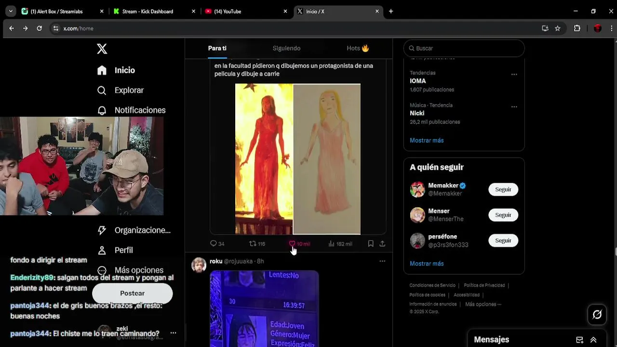Image resolution: width=617 pixels, height=347 pixels.
Task: Open the Carrie movie still image
Action: (x=264, y=159)
